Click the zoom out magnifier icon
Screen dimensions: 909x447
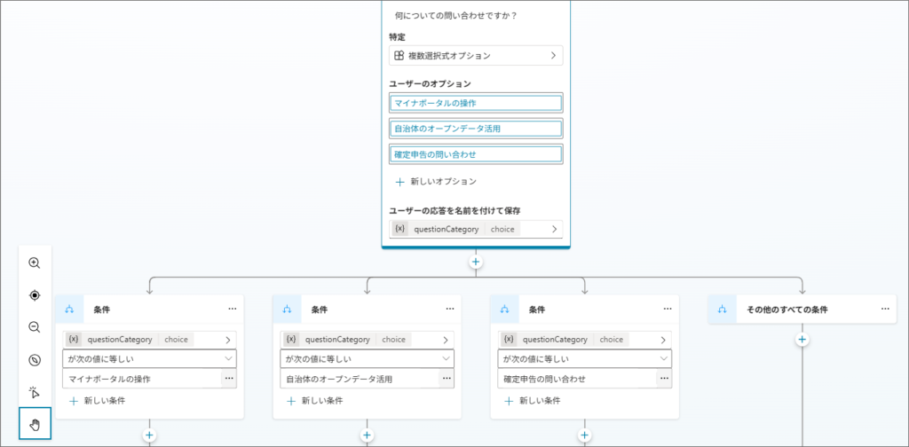pos(35,327)
